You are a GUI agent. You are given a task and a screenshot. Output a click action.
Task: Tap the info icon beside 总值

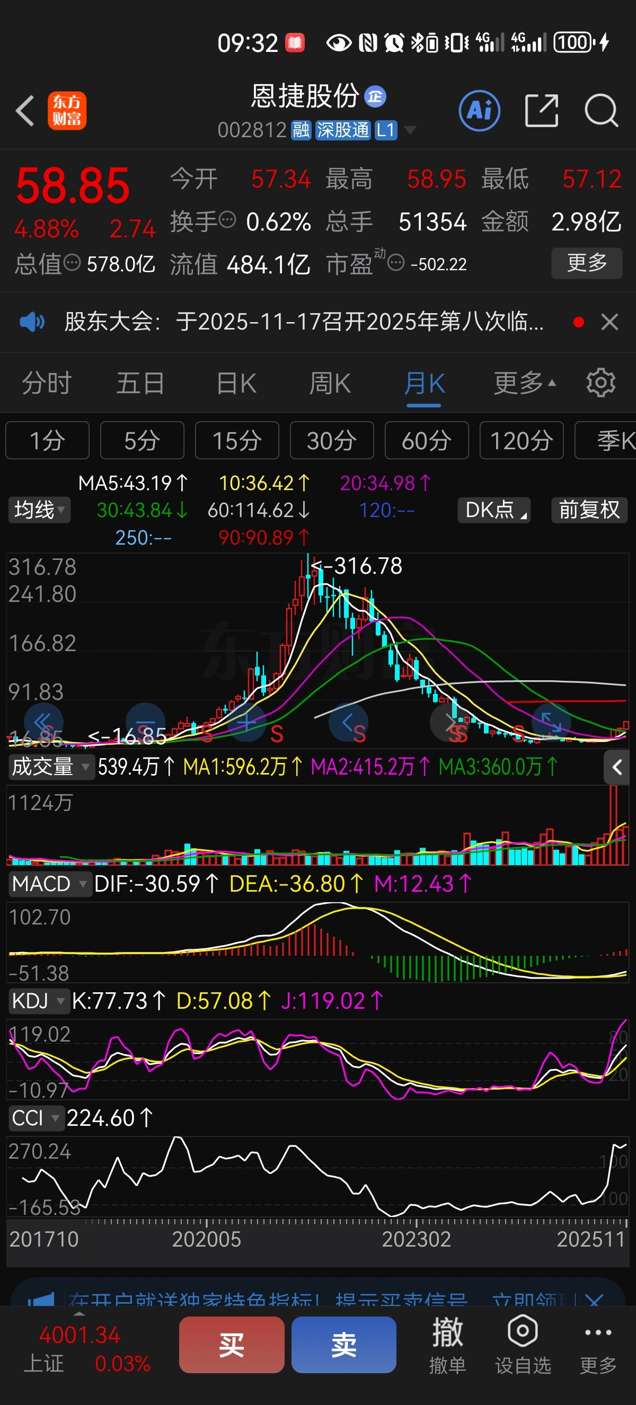[73, 263]
